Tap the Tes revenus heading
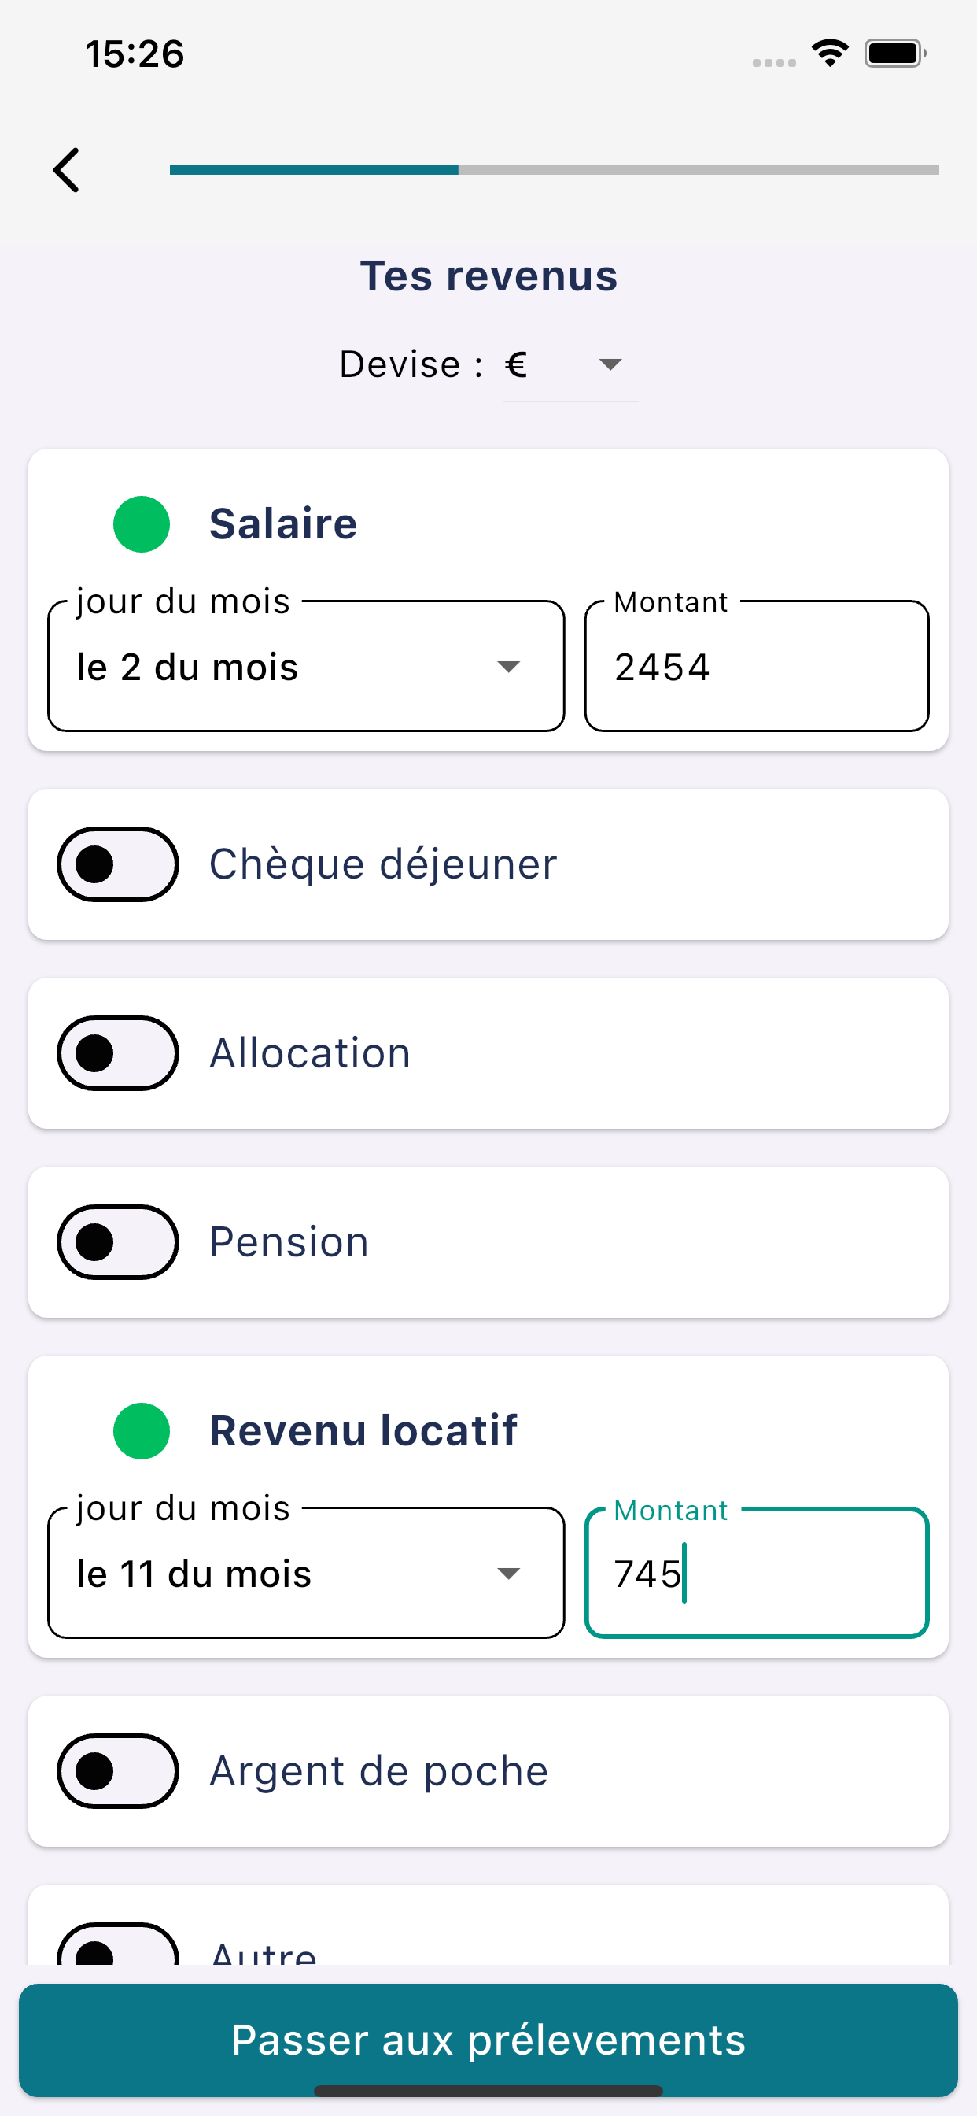The height and width of the screenshot is (2116, 977). click(489, 276)
